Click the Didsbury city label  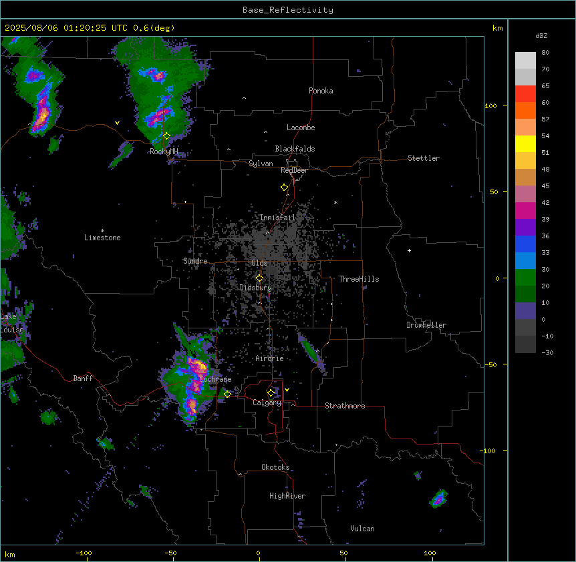click(256, 288)
